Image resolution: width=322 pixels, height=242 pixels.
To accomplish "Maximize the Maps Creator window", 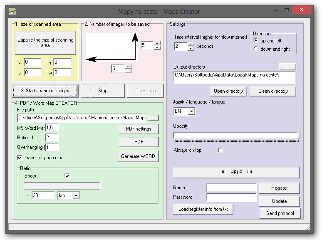I will pos(287,10).
